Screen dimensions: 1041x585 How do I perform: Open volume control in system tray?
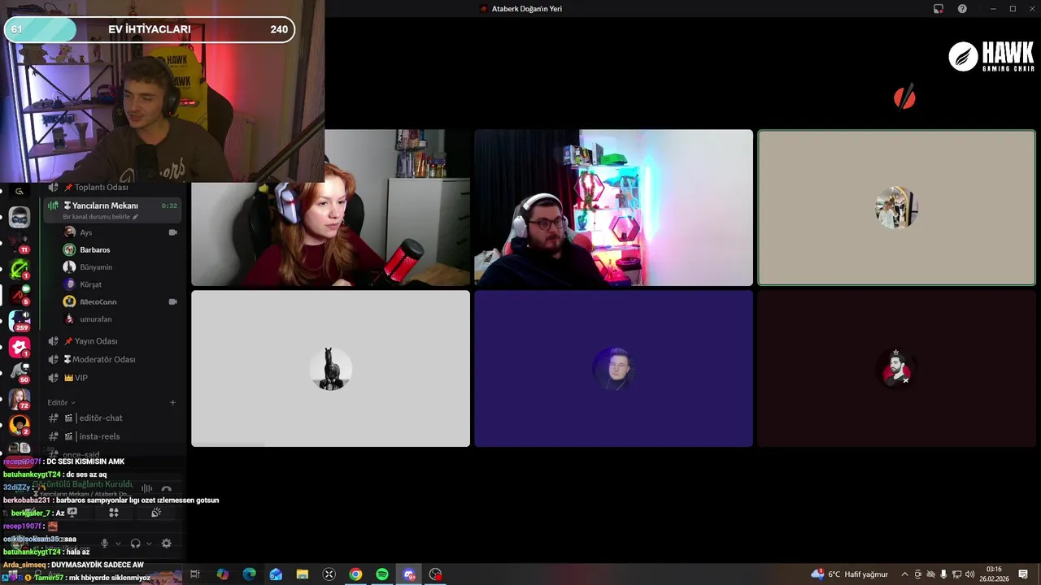970,574
